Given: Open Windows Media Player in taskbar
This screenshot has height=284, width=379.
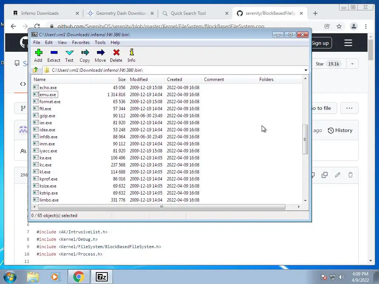Looking at the screenshot, I should click(56, 277).
